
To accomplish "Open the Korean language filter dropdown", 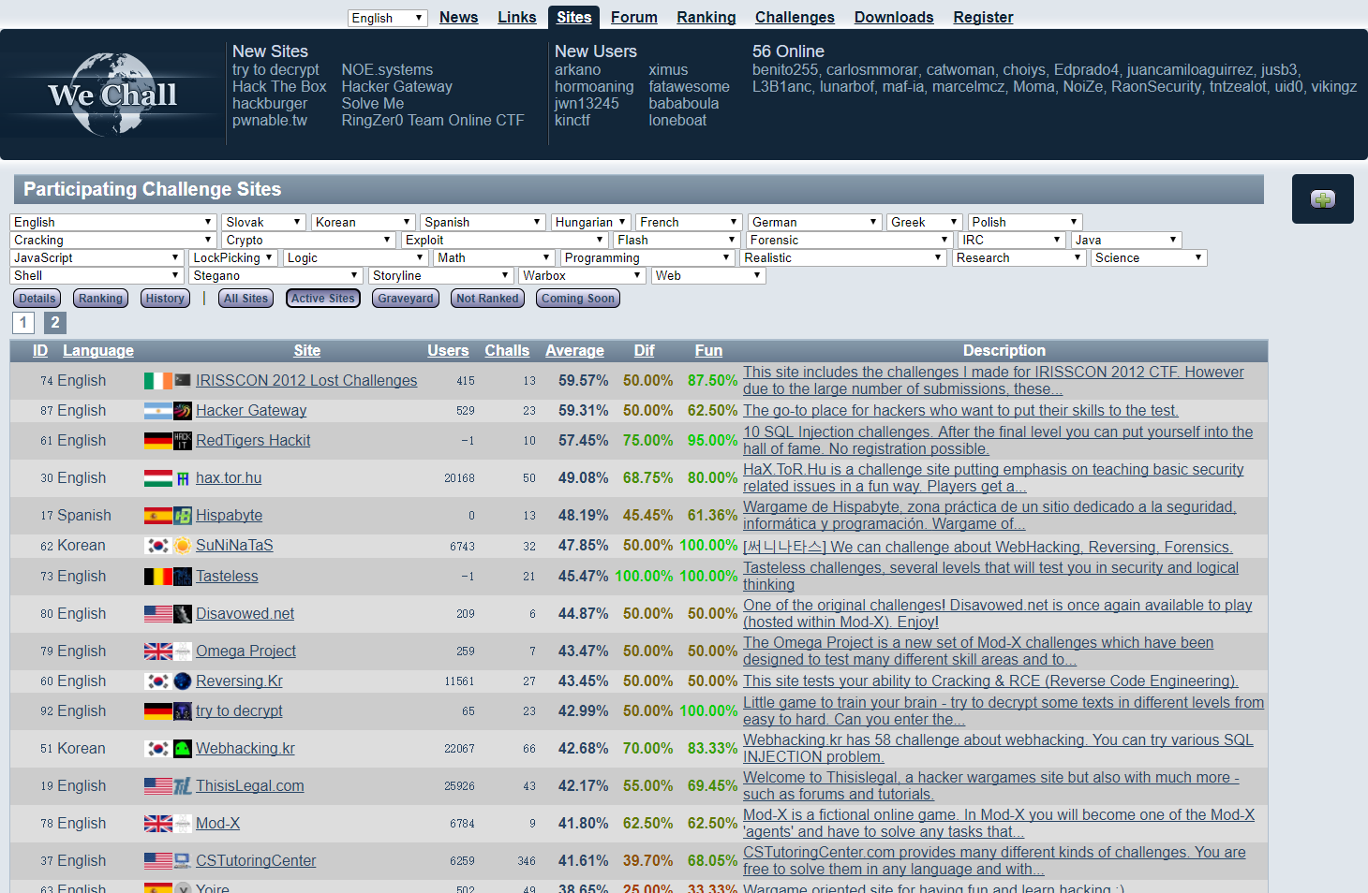I will point(363,222).
